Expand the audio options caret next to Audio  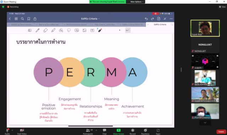(x=12, y=130)
